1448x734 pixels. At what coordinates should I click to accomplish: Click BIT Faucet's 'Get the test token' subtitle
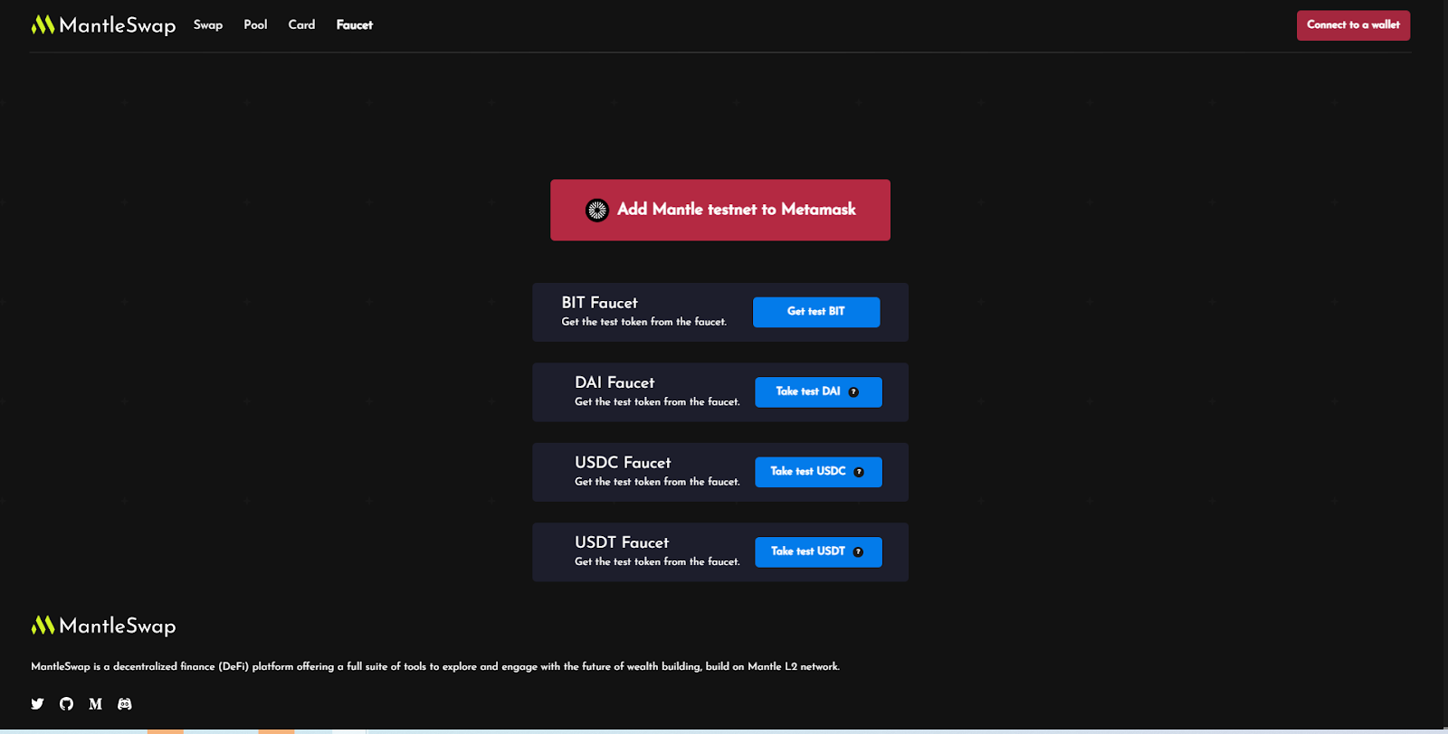coord(643,322)
